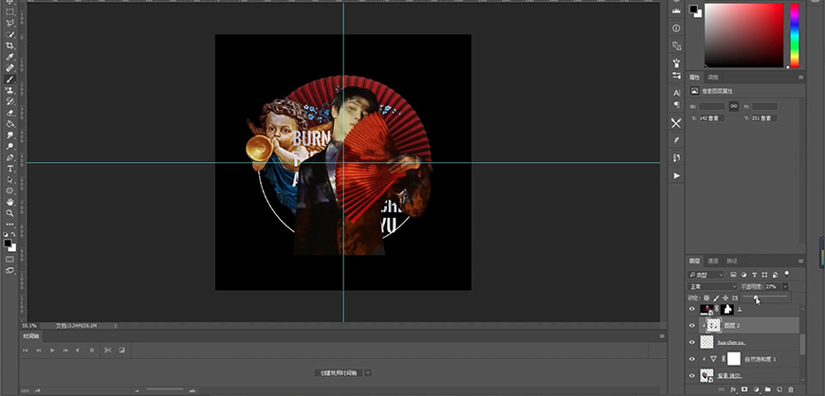Image resolution: width=825 pixels, height=396 pixels.
Task: Add a layer mask
Action: pyautogui.click(x=744, y=390)
